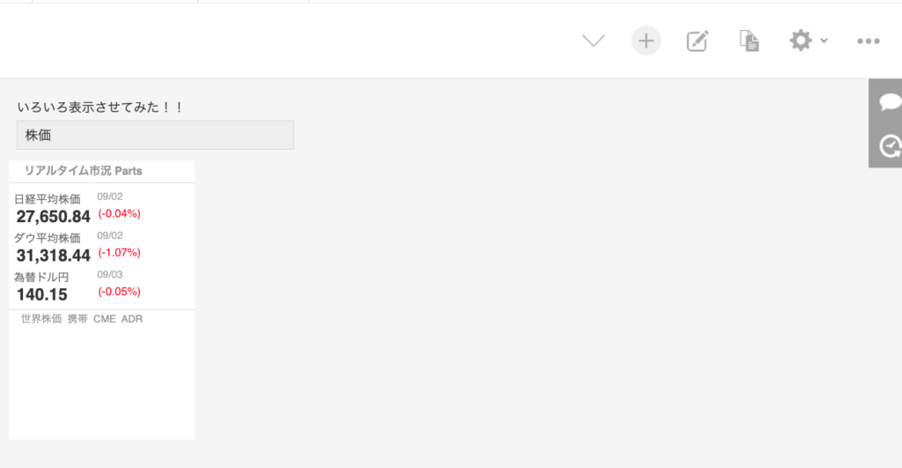Select the ADR footer link
The image size is (902, 468).
(x=132, y=319)
